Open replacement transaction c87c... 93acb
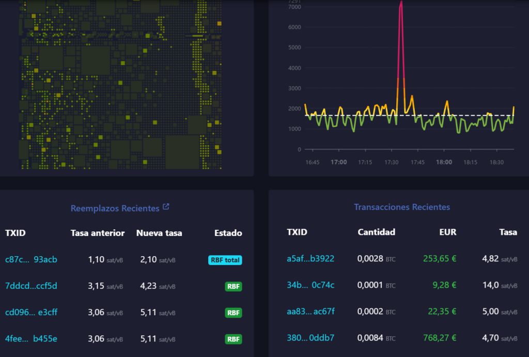Viewport: 529px width, 357px height. [x=31, y=259]
